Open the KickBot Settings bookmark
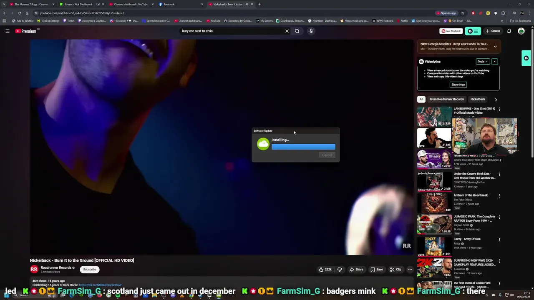This screenshot has width=534, height=300. [48, 21]
